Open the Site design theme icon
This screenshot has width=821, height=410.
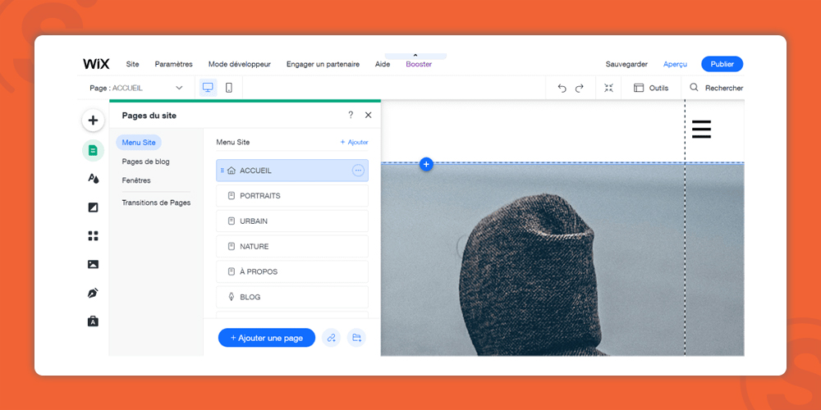pyautogui.click(x=94, y=179)
